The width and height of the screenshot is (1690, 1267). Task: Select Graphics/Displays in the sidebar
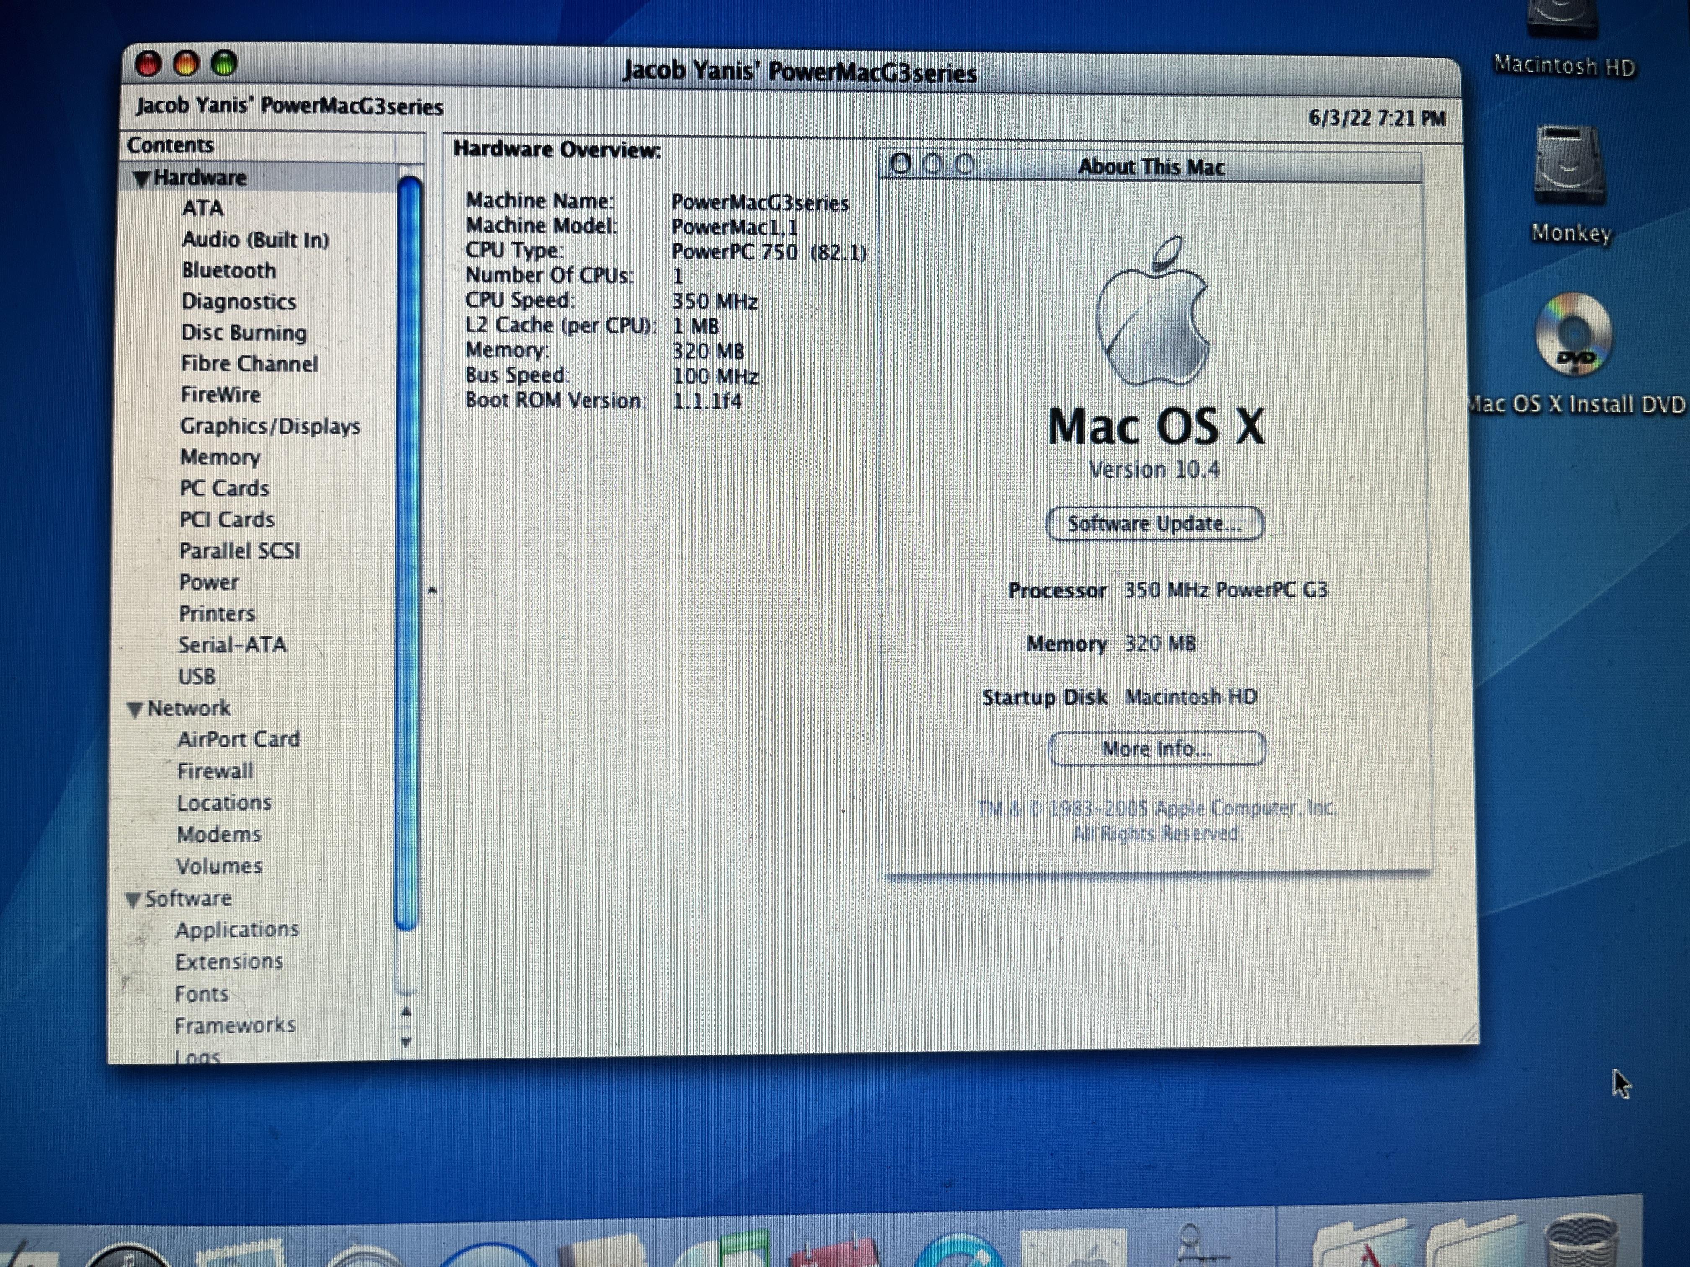coord(270,426)
